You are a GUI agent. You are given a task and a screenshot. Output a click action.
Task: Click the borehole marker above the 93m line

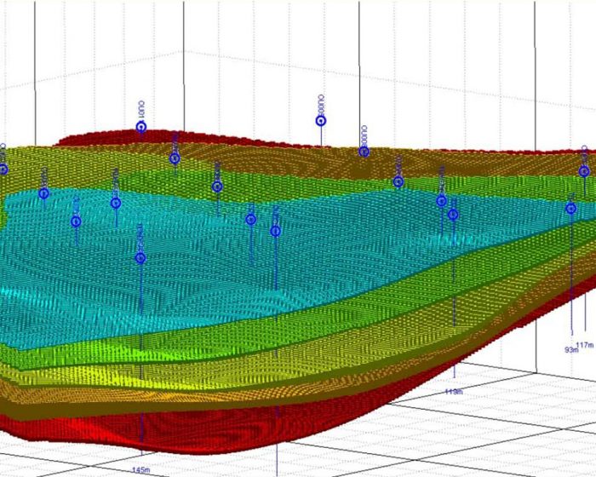(570, 208)
